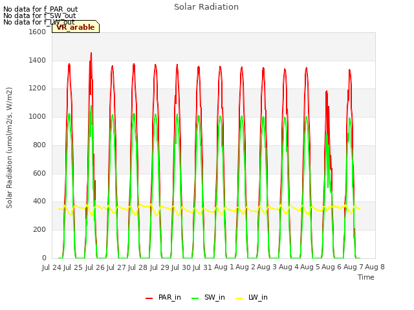Click the 600 y-axis tick label
This screenshot has width=414, height=310.
[x=39, y=174]
